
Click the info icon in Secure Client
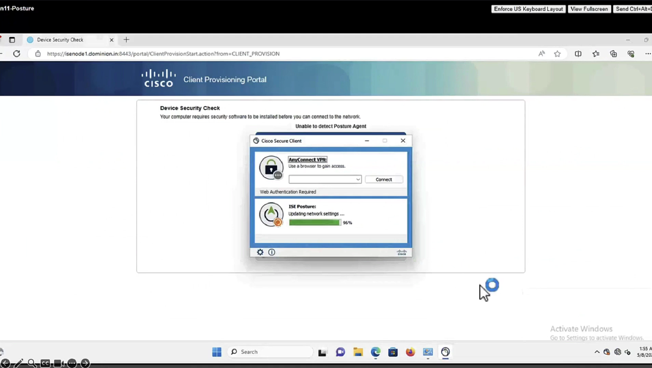coord(271,252)
